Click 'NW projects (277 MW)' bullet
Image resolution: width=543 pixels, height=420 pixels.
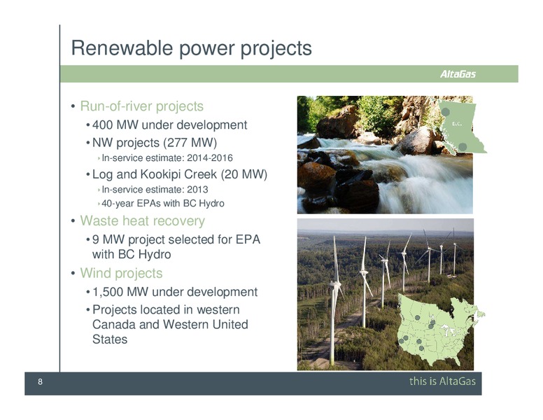[x=155, y=142]
